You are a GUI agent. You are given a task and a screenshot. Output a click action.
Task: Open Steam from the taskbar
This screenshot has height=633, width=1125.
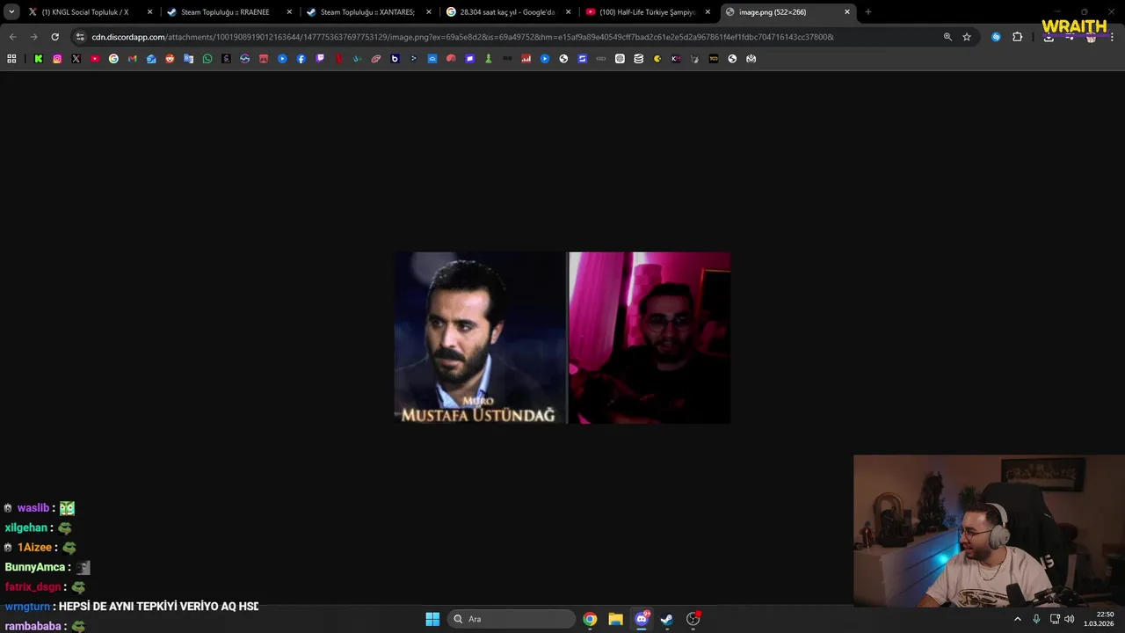667,619
